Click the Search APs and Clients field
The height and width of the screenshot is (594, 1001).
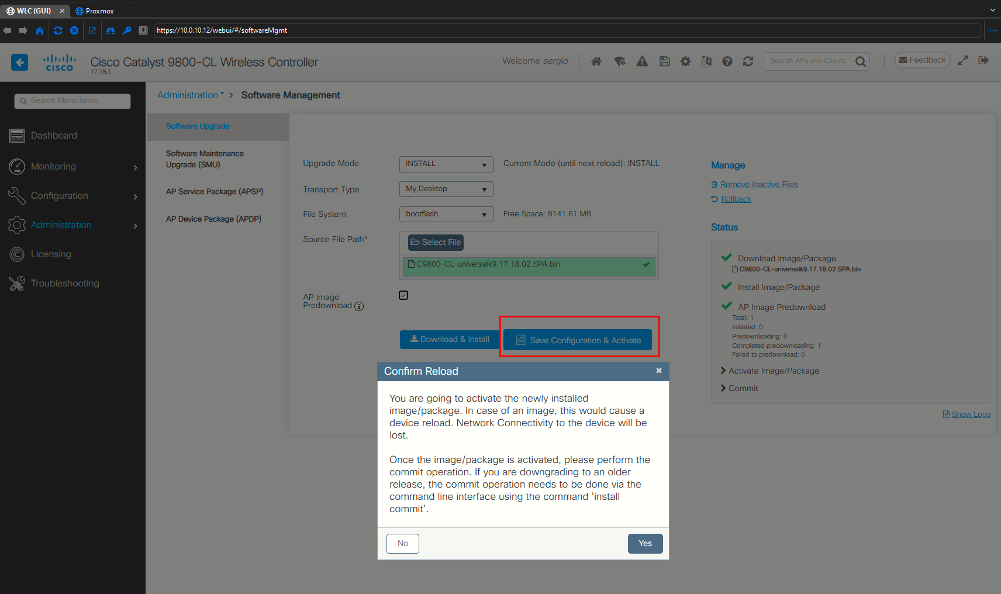point(809,61)
